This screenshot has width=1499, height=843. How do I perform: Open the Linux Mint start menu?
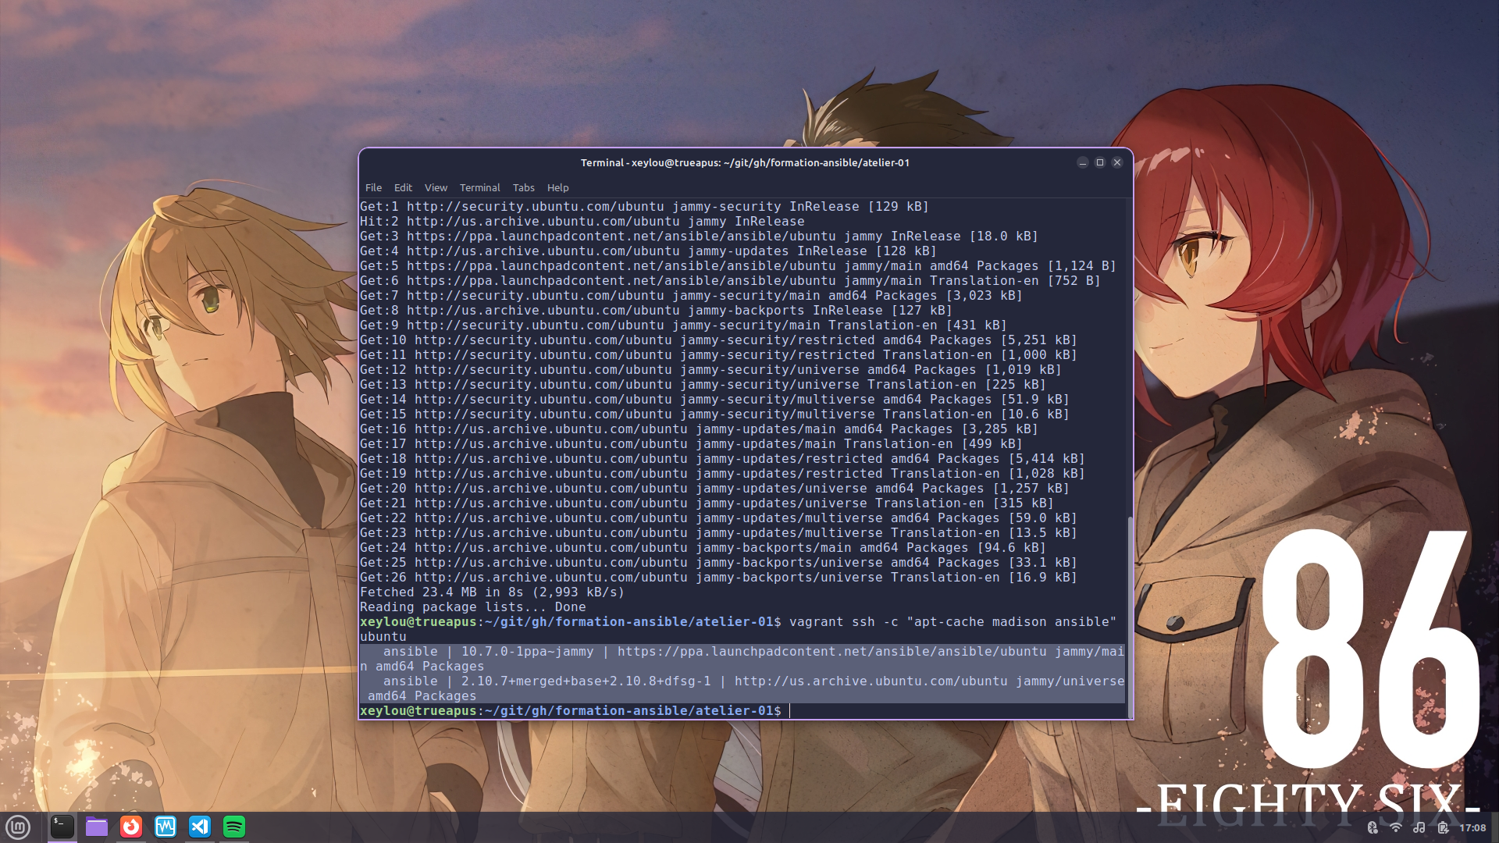tap(18, 827)
